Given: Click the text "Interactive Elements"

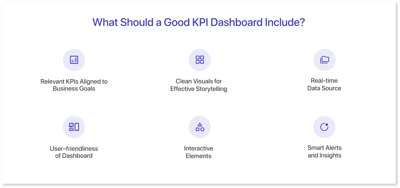Looking at the screenshot, I should click(198, 152).
